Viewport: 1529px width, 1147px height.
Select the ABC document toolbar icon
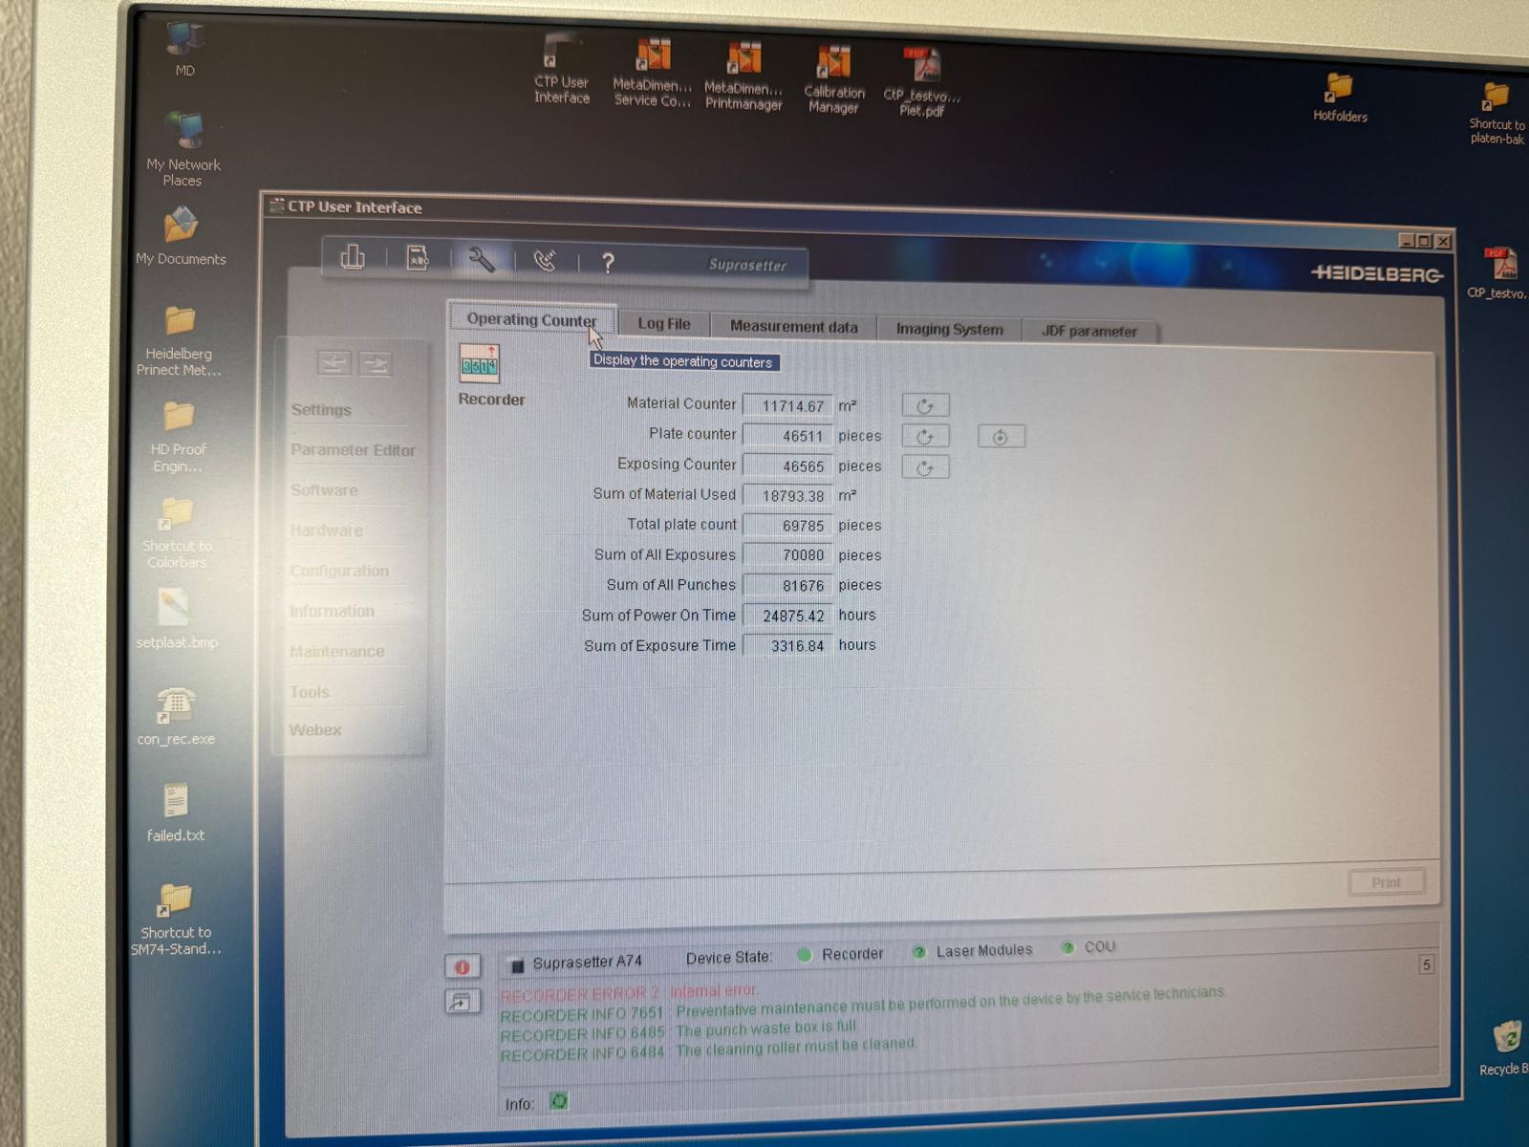tap(418, 257)
